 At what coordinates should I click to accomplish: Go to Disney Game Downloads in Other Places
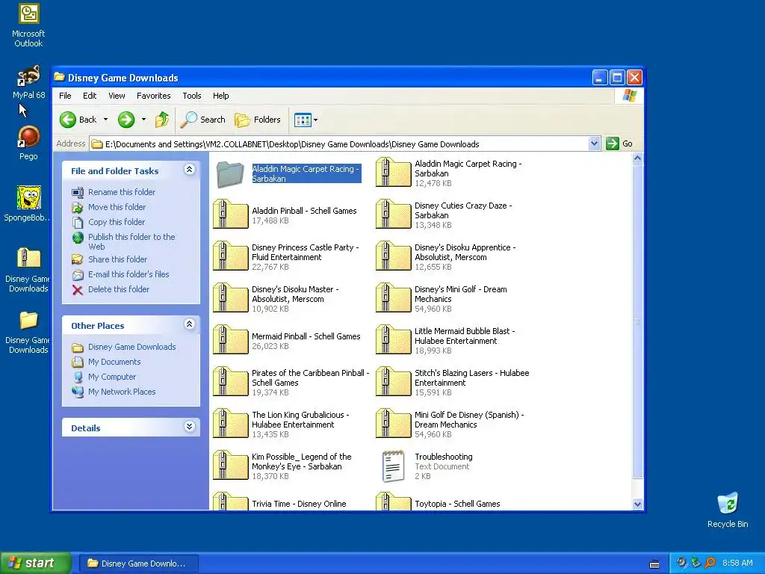coord(131,347)
